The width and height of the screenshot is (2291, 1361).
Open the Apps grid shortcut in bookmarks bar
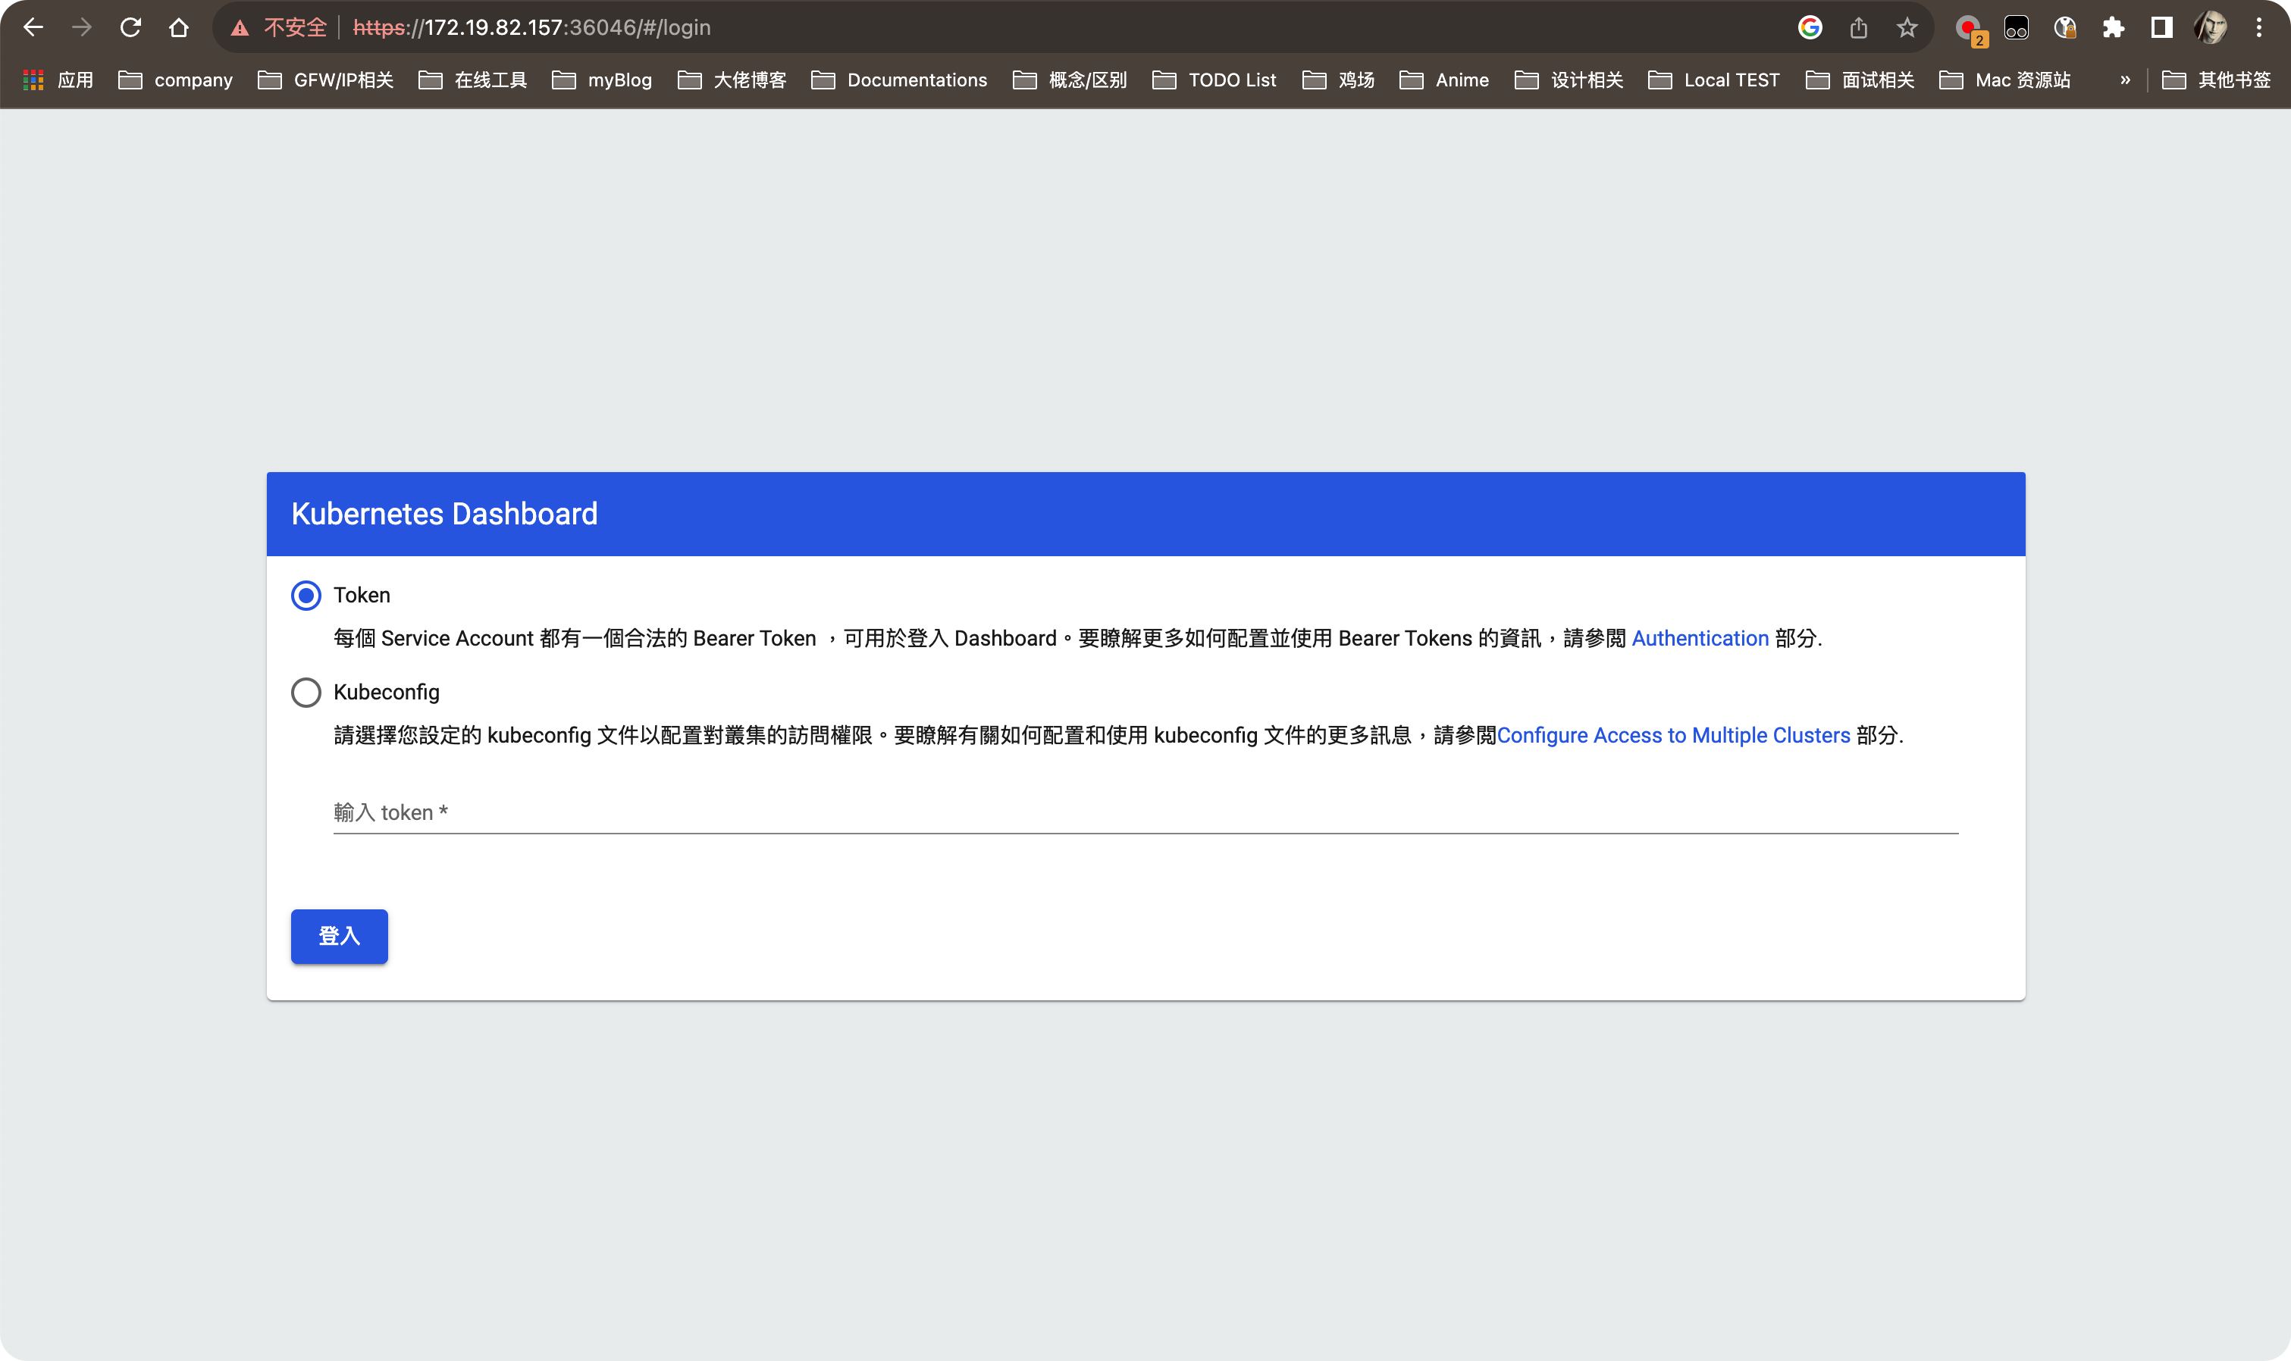57,80
